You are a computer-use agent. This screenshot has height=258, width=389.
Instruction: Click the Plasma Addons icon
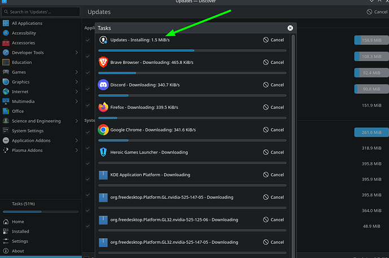pyautogui.click(x=6, y=150)
